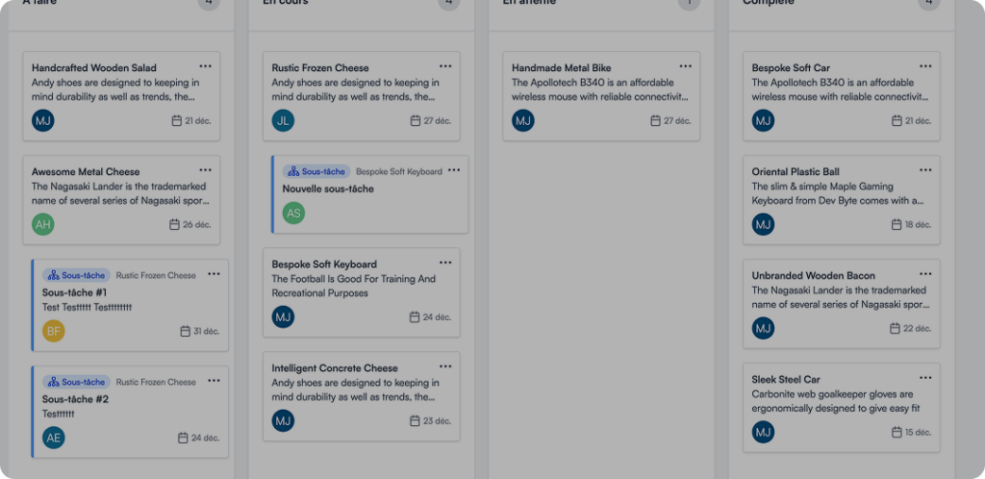The width and height of the screenshot is (985, 479).
Task: Click the BF avatar on Sous-tâche #1
Action: click(54, 331)
